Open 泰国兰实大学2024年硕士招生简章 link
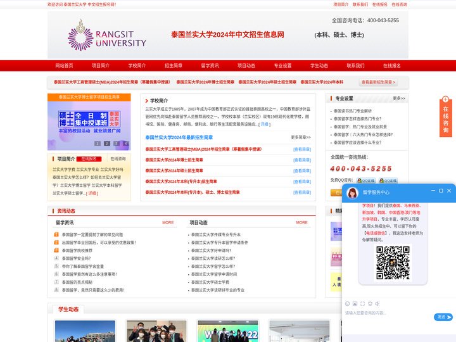 coord(174,171)
